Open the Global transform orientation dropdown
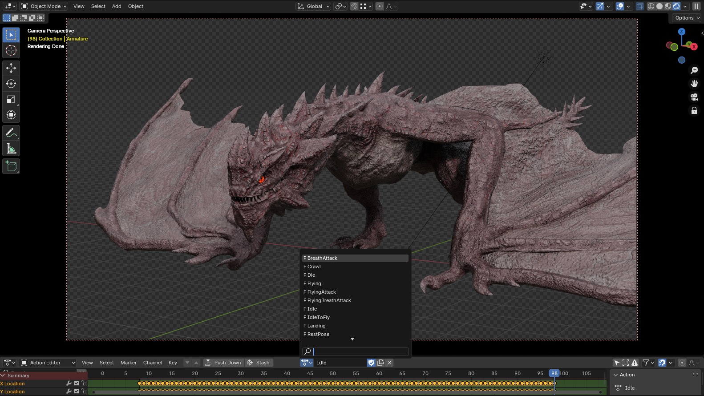The height and width of the screenshot is (396, 704). click(x=314, y=6)
